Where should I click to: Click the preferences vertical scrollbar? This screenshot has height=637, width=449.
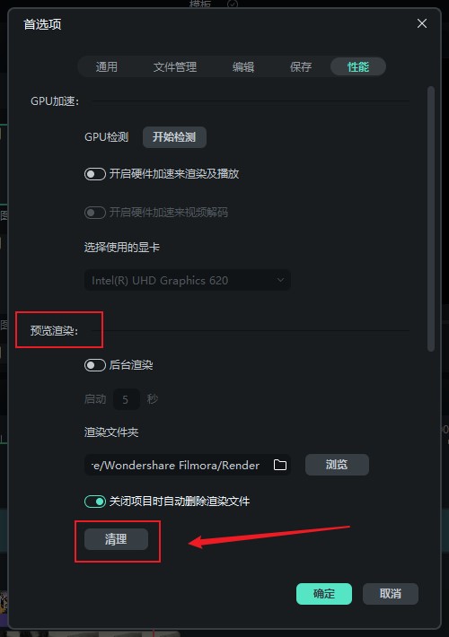[431, 219]
